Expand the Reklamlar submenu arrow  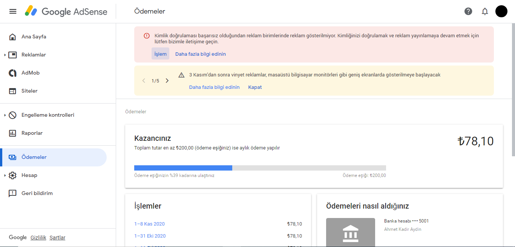click(5, 55)
